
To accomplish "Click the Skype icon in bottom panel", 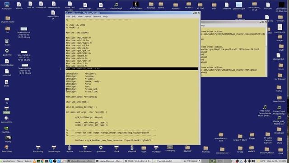I will [51, 161].
